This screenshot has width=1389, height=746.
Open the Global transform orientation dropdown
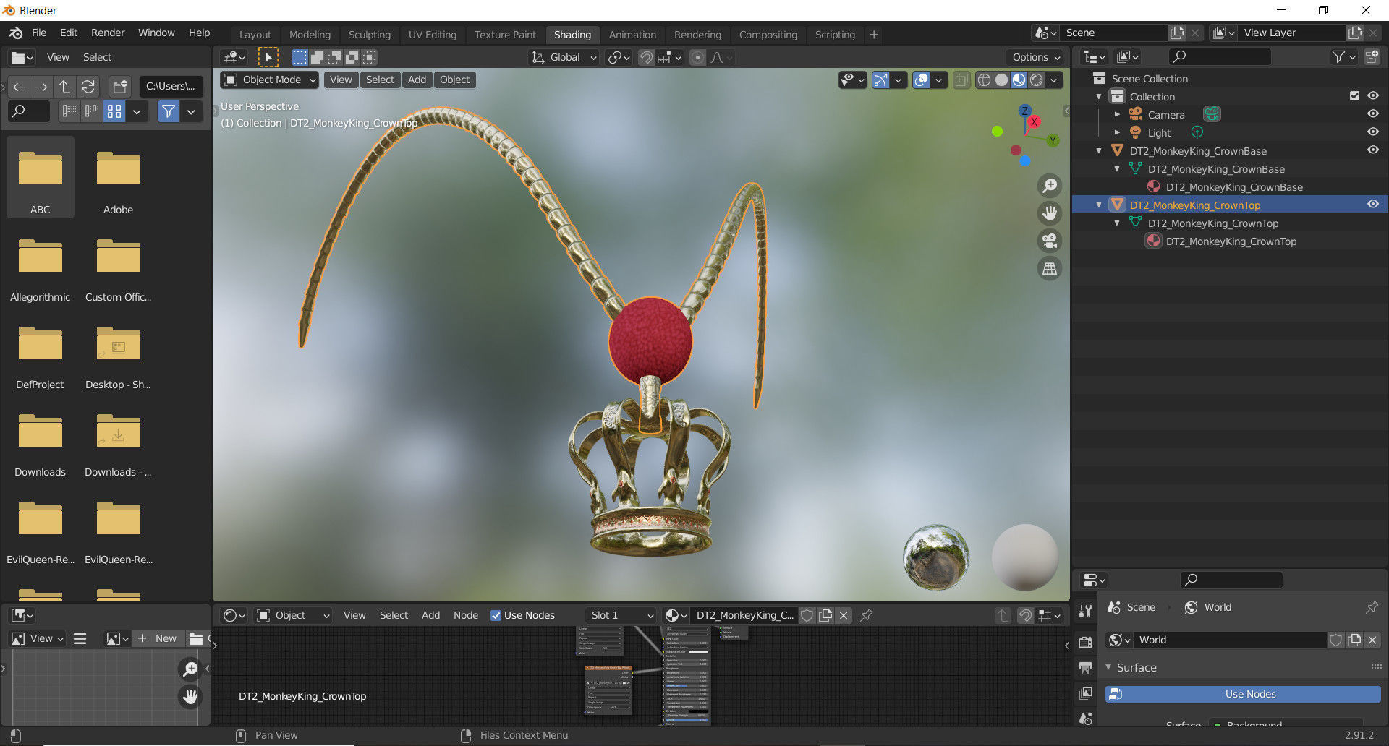point(564,57)
